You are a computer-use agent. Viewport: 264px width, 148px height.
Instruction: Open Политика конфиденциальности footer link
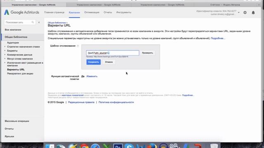116,102
